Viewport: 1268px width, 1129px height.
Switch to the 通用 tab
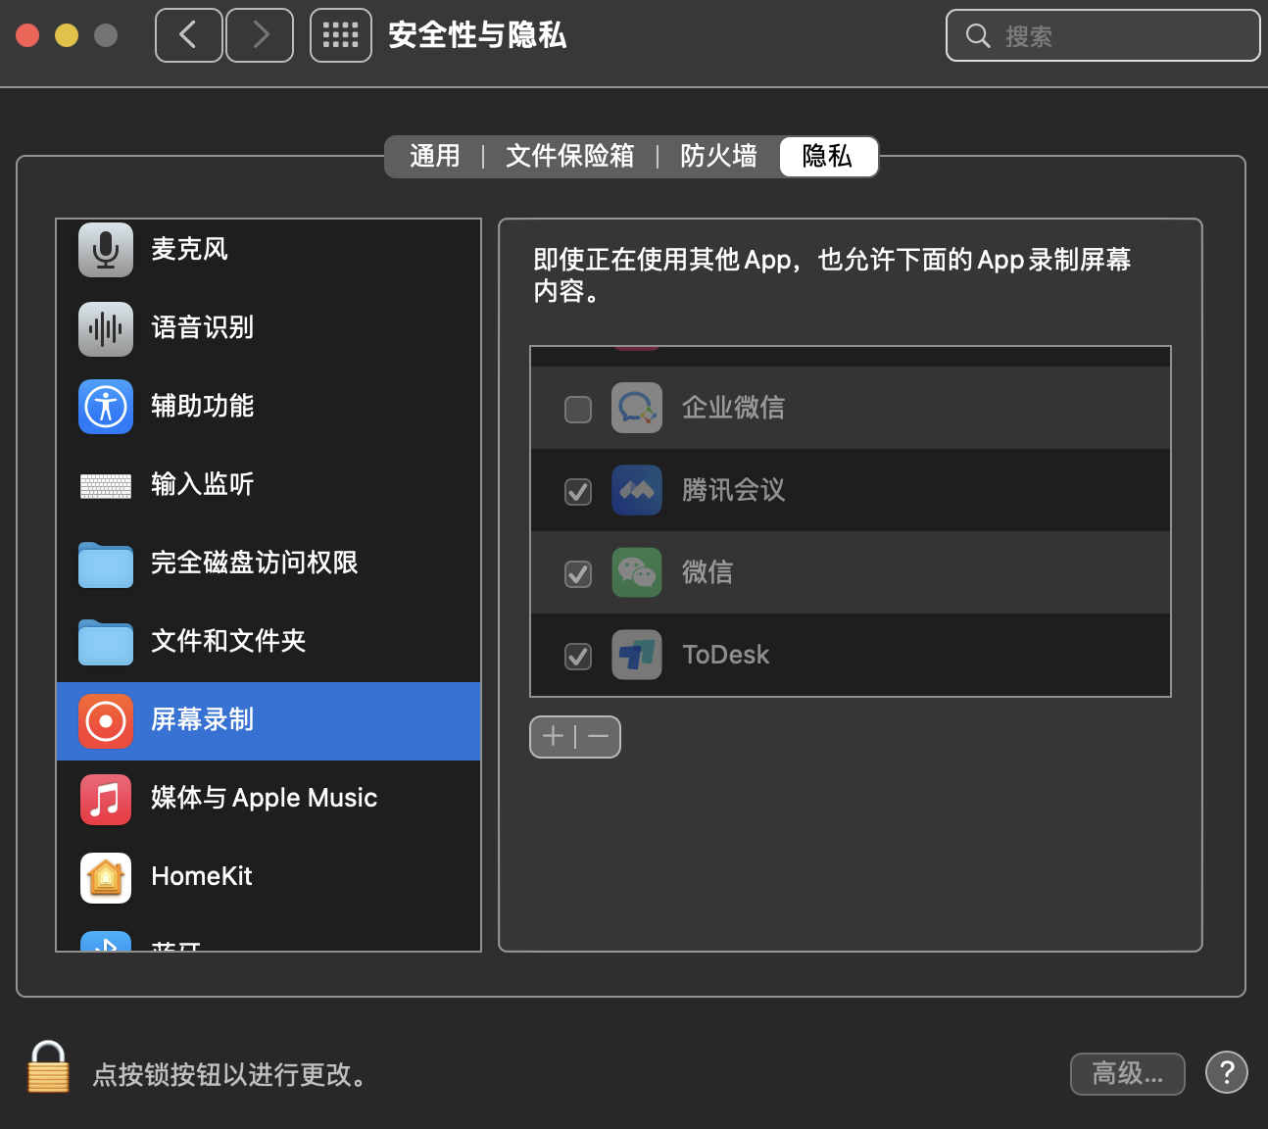(435, 156)
